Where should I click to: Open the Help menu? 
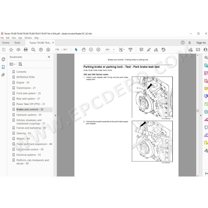tap(36, 38)
